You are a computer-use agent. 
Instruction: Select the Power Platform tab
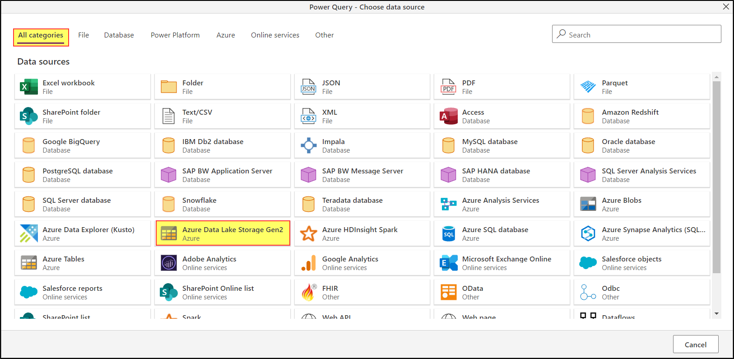pyautogui.click(x=175, y=35)
